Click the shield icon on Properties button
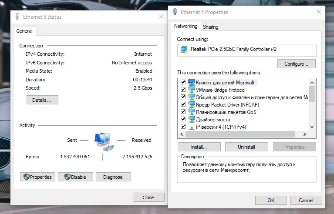Image resolution: width=334 pixels, height=214 pixels. [27, 177]
